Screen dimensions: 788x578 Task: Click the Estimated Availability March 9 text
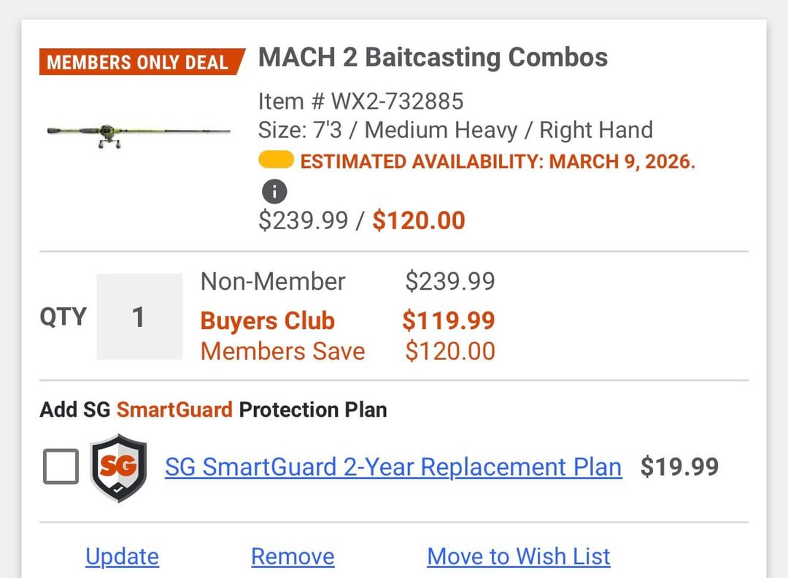[498, 161]
